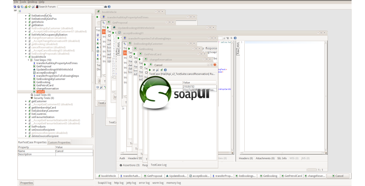Switch to Custom Properties tab
Screen dimensions: 365x186
59,142
